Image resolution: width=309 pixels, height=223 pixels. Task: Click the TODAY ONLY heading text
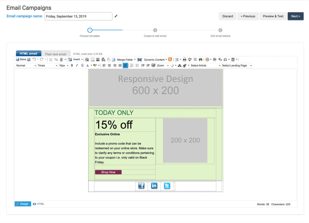[x=114, y=113]
